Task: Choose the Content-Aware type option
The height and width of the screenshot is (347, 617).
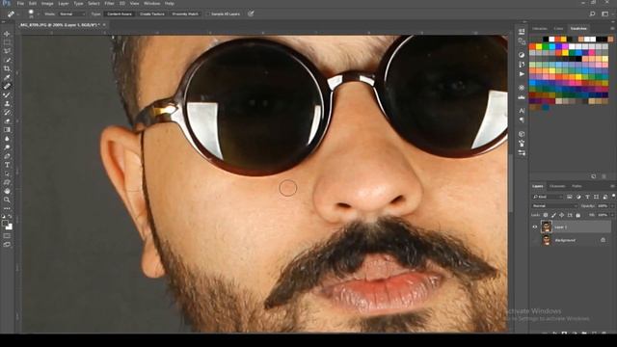Action: [120, 13]
